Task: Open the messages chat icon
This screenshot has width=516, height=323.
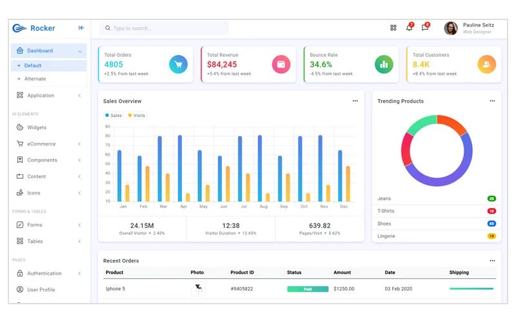Action: [x=425, y=28]
